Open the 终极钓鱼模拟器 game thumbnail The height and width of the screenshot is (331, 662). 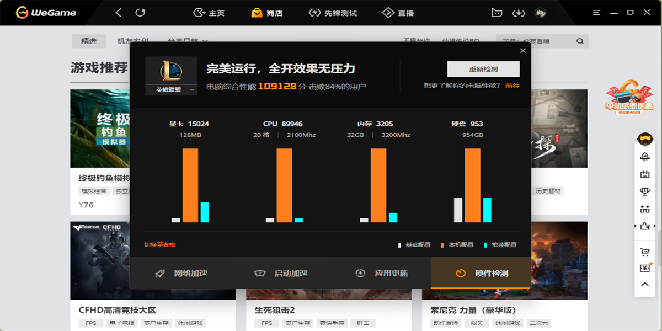[100, 129]
